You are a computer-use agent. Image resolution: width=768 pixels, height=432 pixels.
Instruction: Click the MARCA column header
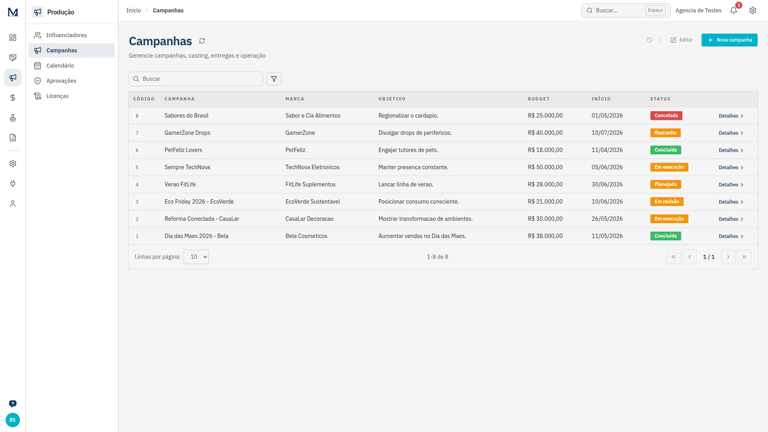point(295,99)
